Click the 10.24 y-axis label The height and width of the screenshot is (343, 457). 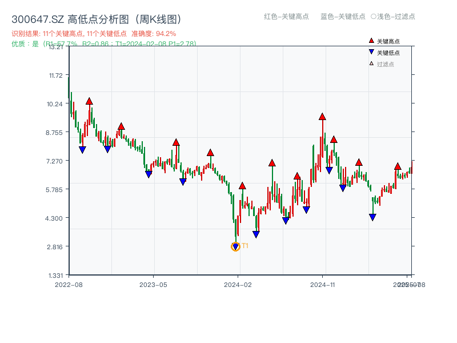[55, 104]
